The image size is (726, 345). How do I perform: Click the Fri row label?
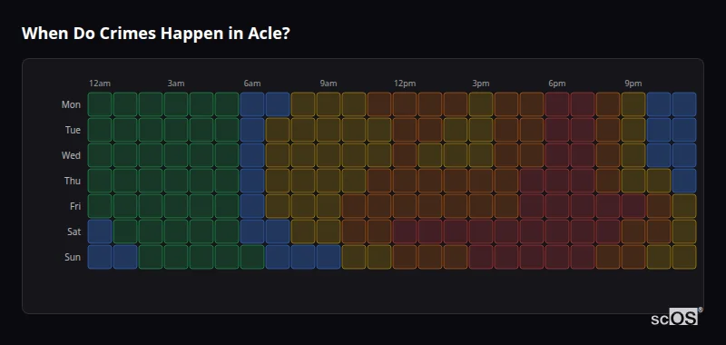click(x=75, y=206)
